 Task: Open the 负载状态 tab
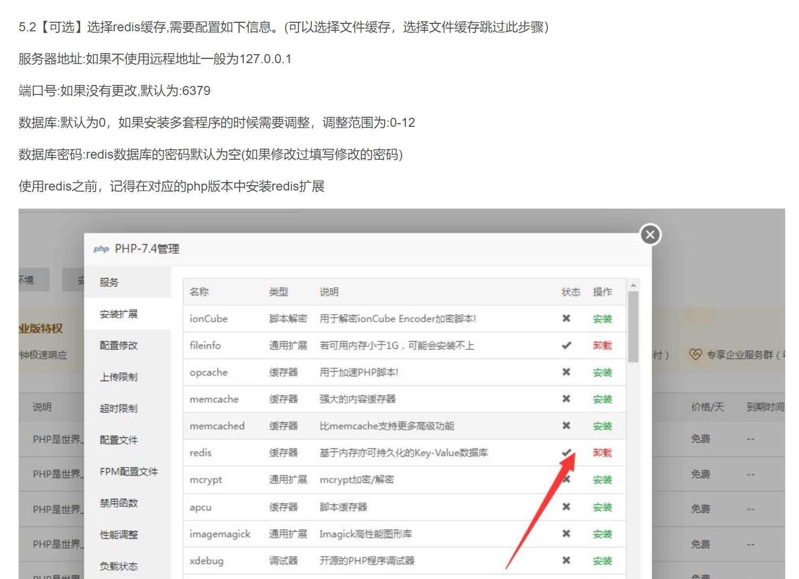tap(127, 566)
